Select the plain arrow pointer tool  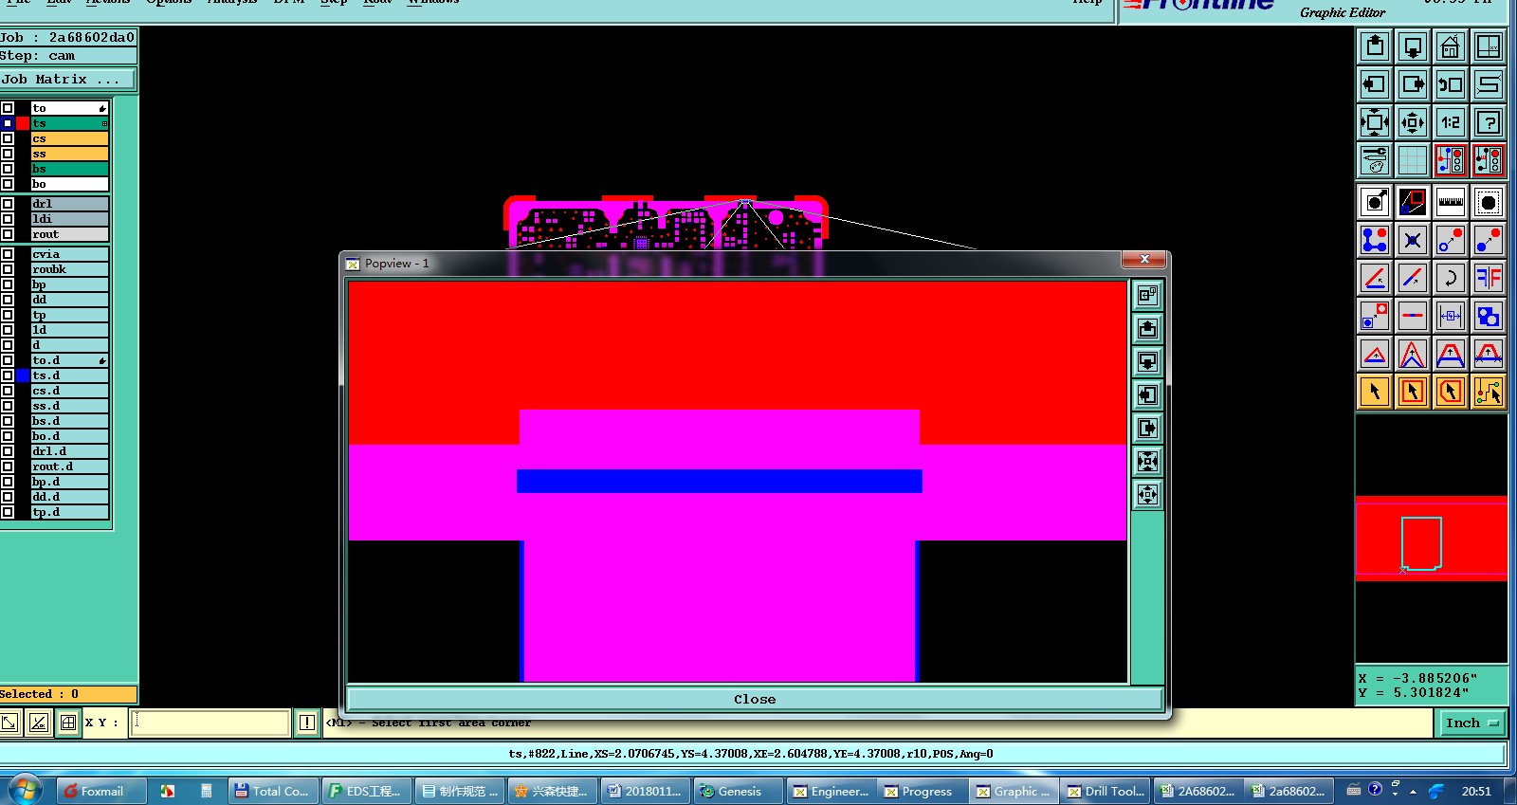point(1375,392)
